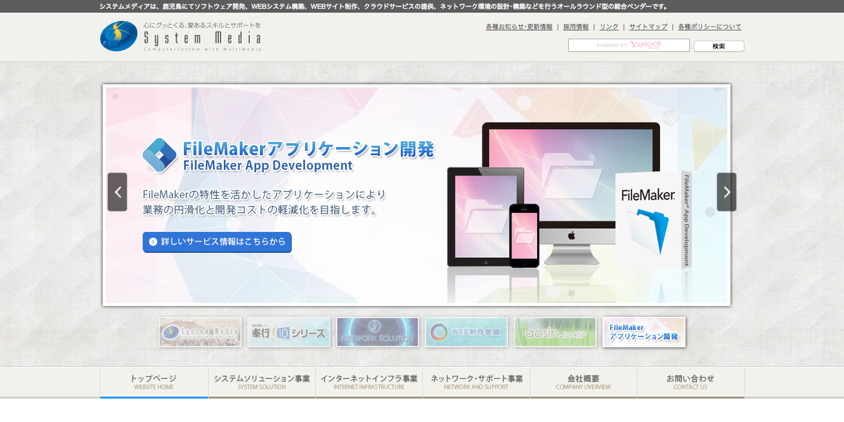This screenshot has height=422, width=844.
Task: Click the FileMaker App Development subtitle text
Action: (x=268, y=166)
